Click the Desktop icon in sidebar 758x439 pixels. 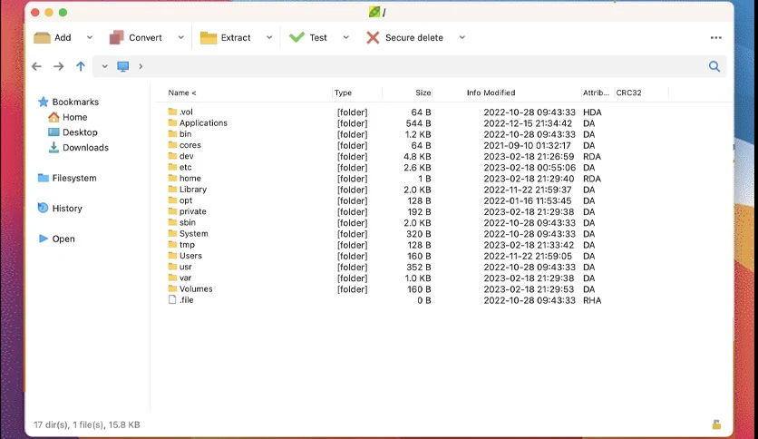pyautogui.click(x=53, y=132)
